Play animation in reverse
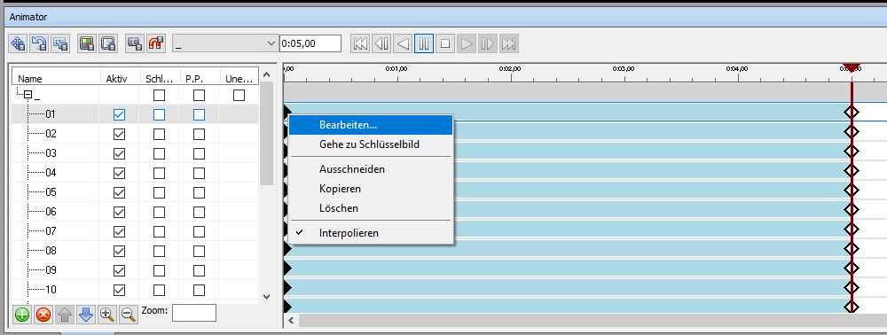The height and width of the screenshot is (335, 887). click(402, 43)
